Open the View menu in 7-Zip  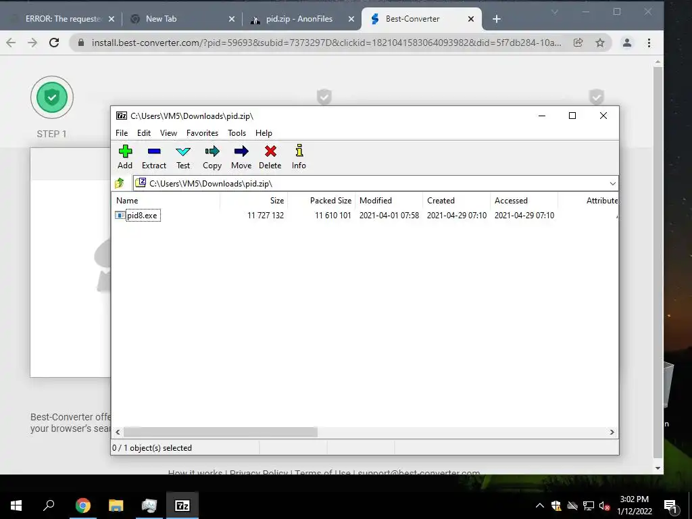(x=168, y=133)
